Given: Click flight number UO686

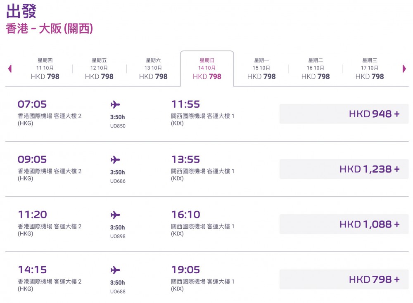Looking at the screenshot, I should (x=118, y=181).
